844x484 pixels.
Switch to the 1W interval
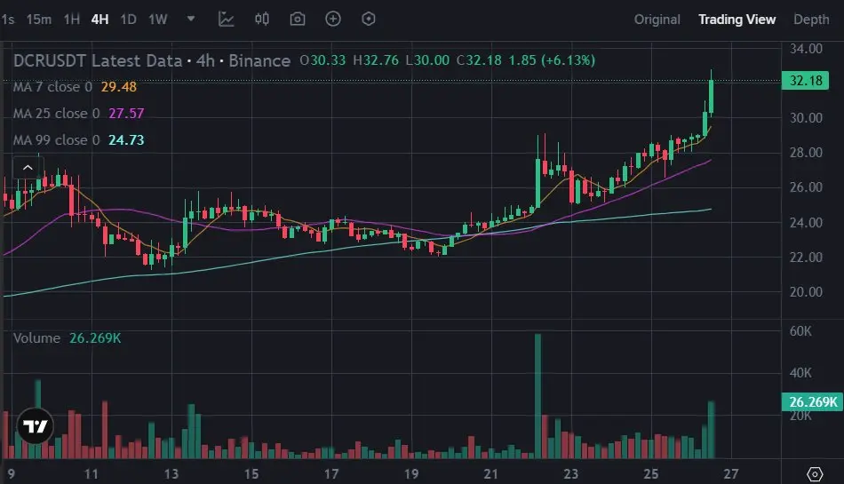point(158,20)
